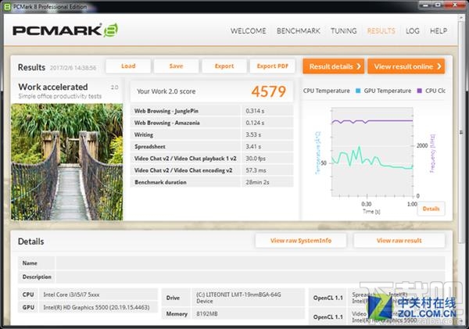This screenshot has width=469, height=329.
Task: Click the GPU value Intel HD Graphics 5500
Action: [x=96, y=307]
